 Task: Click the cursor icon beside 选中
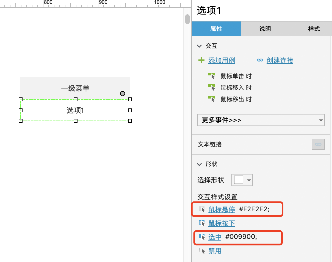[x=202, y=237]
